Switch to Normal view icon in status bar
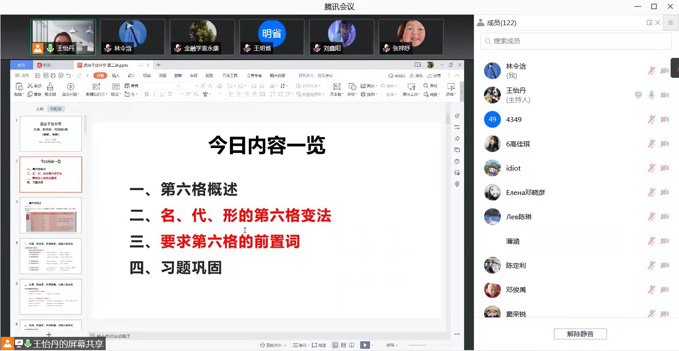The width and height of the screenshot is (679, 351). tap(336, 345)
